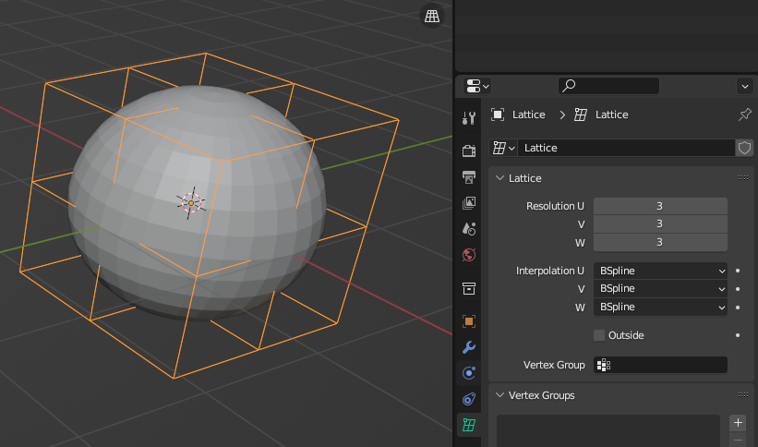The height and width of the screenshot is (447, 758).
Task: Click the Resolution U value field
Action: pyautogui.click(x=660, y=206)
